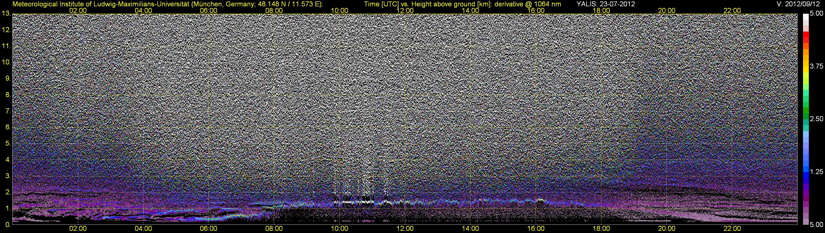Click the 18:00 tick label on the top time axis
Image resolution: width=825 pixels, height=233 pixels.
601,10
